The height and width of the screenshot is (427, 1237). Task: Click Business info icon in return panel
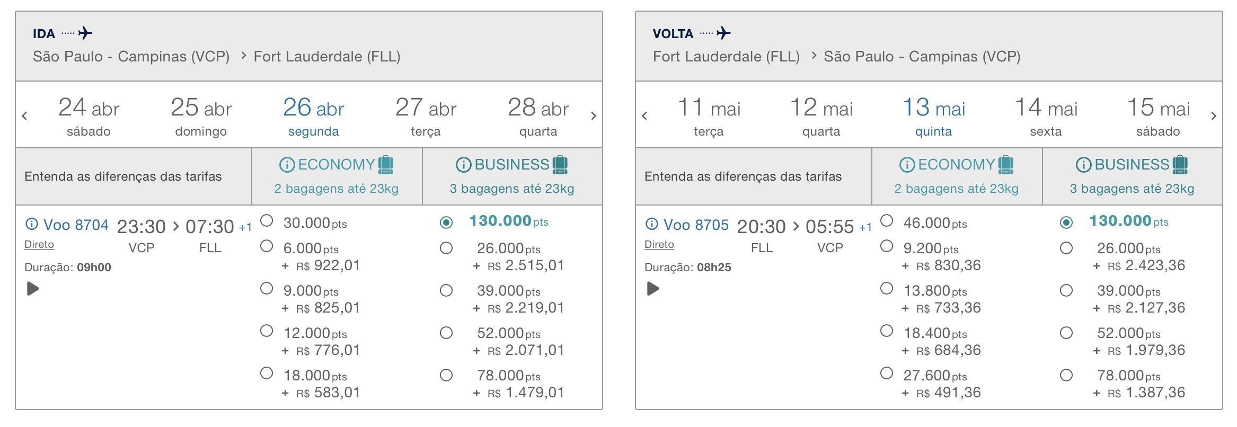[1083, 165]
